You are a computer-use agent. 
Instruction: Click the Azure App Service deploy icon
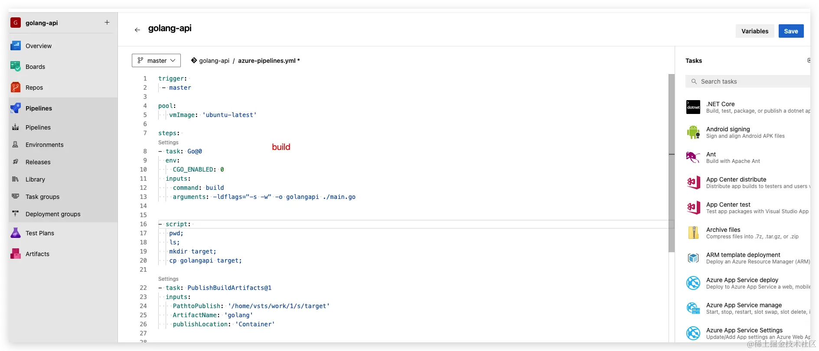[693, 283]
